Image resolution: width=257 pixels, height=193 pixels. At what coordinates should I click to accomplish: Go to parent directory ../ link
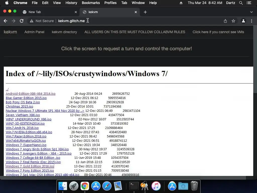7,89
